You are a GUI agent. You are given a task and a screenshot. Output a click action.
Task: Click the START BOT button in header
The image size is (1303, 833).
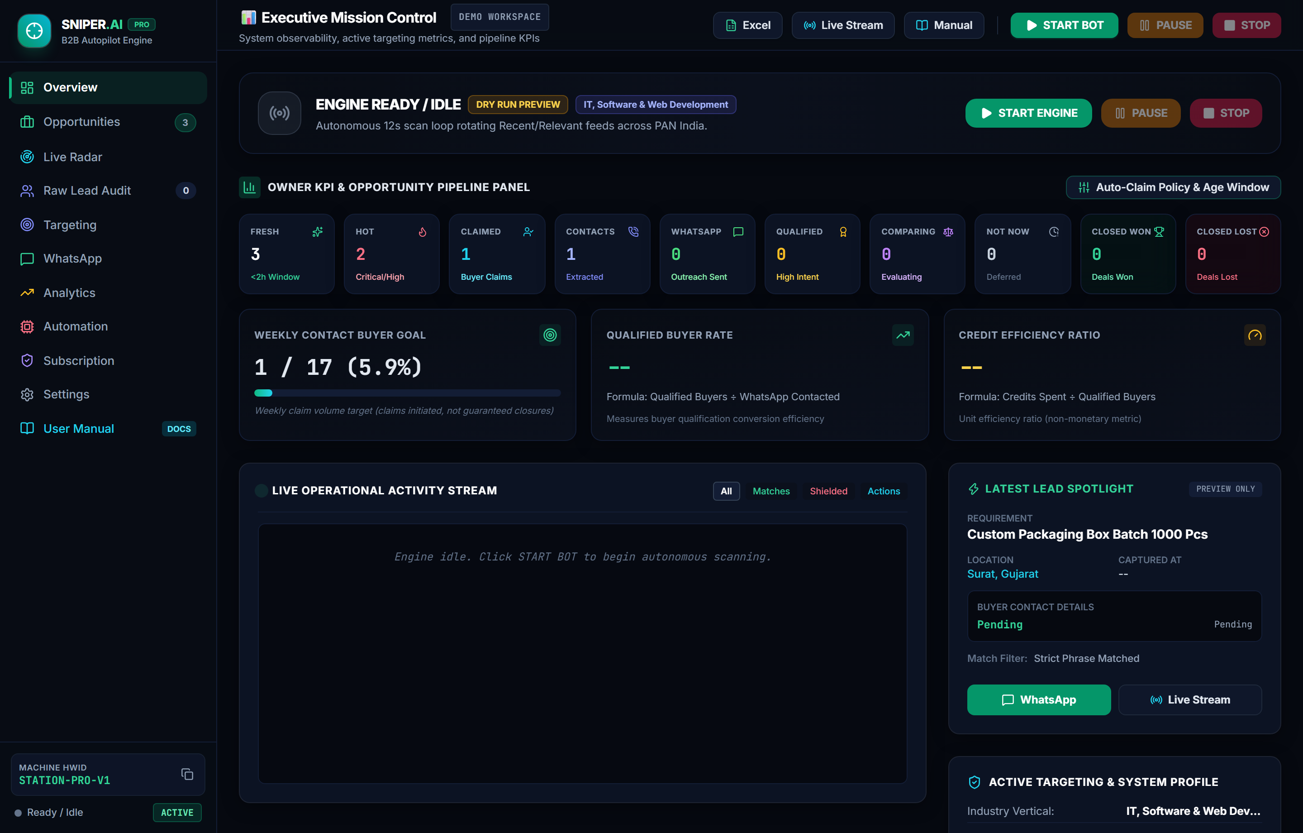coord(1064,25)
